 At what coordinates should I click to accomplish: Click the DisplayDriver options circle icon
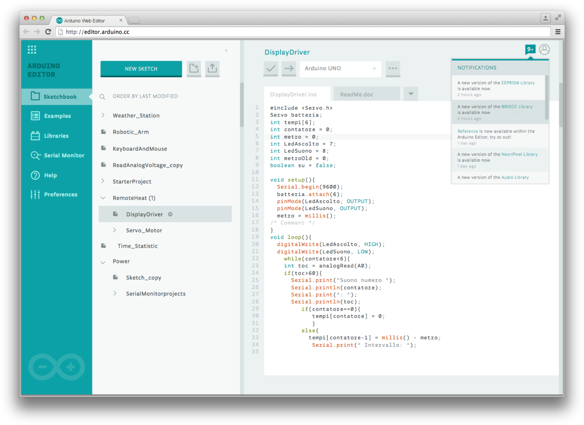[170, 214]
